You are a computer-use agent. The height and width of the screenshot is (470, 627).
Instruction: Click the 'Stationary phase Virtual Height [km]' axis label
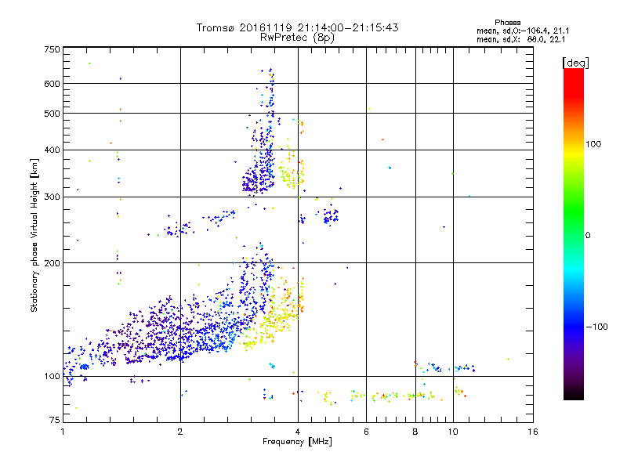coord(34,235)
